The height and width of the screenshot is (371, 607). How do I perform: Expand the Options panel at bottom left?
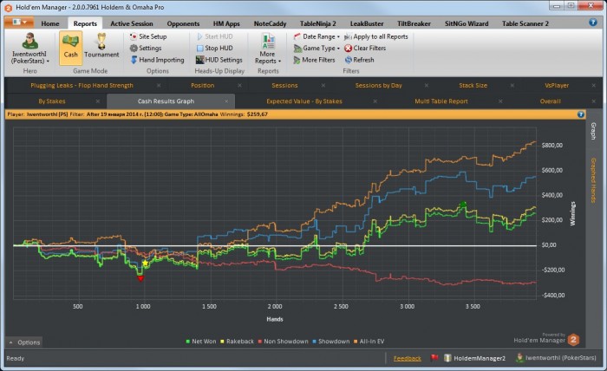[x=24, y=342]
